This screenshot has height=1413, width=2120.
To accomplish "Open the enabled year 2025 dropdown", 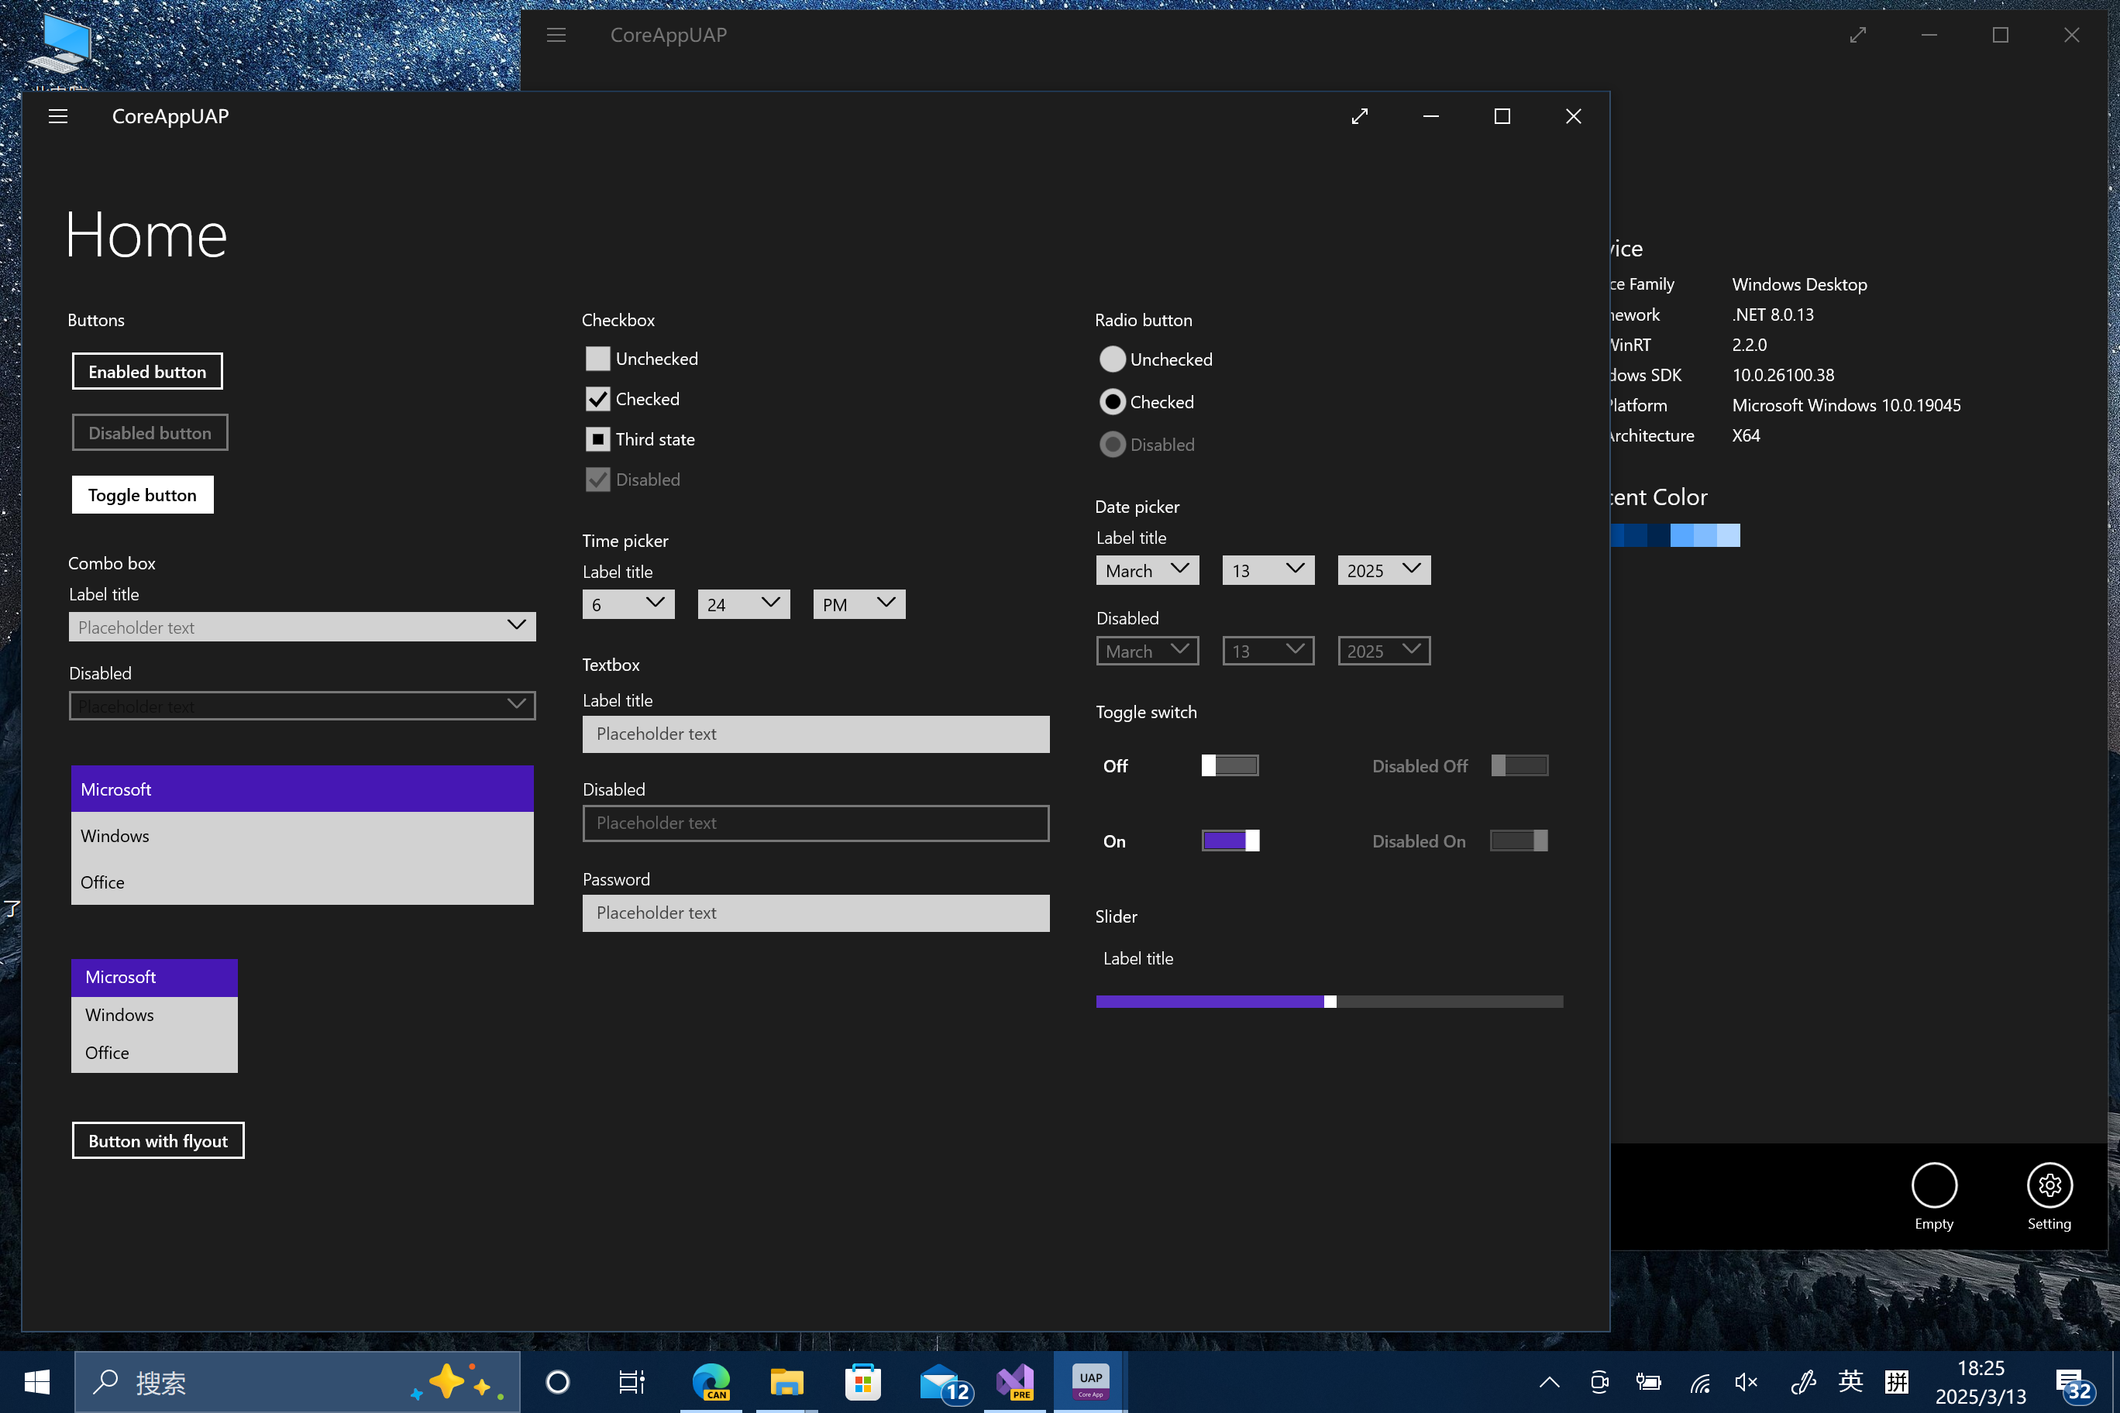I will pyautogui.click(x=1384, y=570).
